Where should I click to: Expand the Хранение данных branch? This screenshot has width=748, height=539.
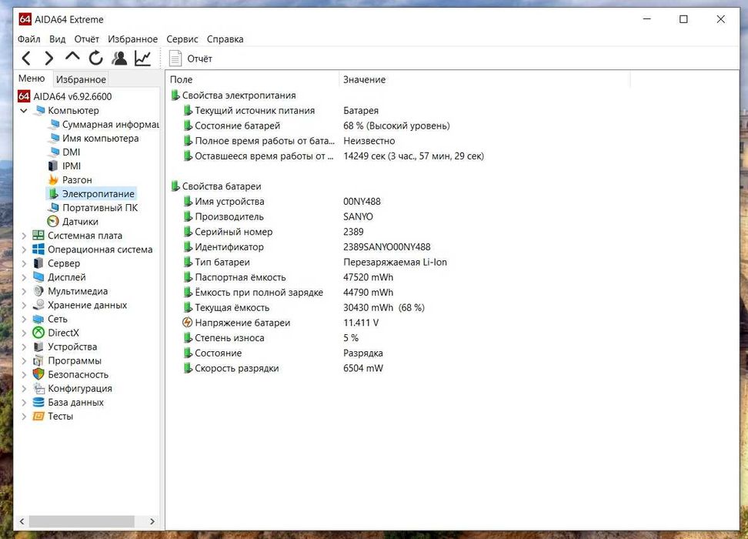pyautogui.click(x=24, y=305)
